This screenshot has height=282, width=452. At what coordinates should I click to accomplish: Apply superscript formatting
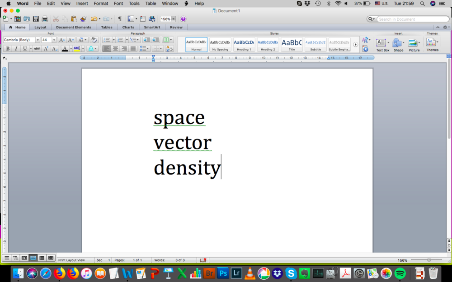pyautogui.click(x=46, y=48)
